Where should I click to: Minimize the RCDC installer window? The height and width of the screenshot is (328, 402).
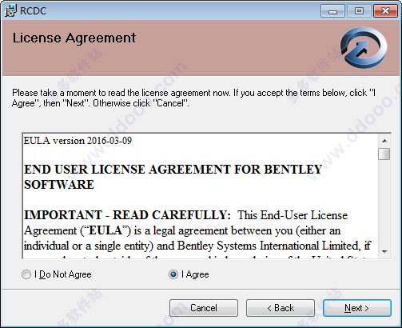(332, 11)
